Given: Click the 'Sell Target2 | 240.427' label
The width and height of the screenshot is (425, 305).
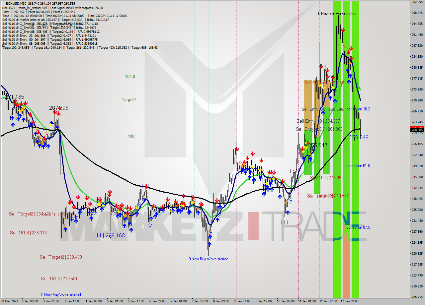Looking at the screenshot, I should tap(328, 195).
